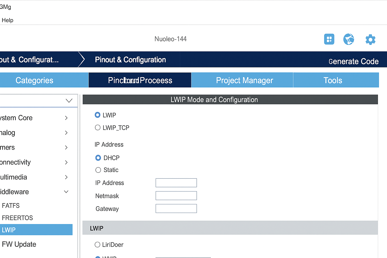Viewport: 387px width, 258px height.
Task: Select FW Update in the list
Action: click(19, 244)
